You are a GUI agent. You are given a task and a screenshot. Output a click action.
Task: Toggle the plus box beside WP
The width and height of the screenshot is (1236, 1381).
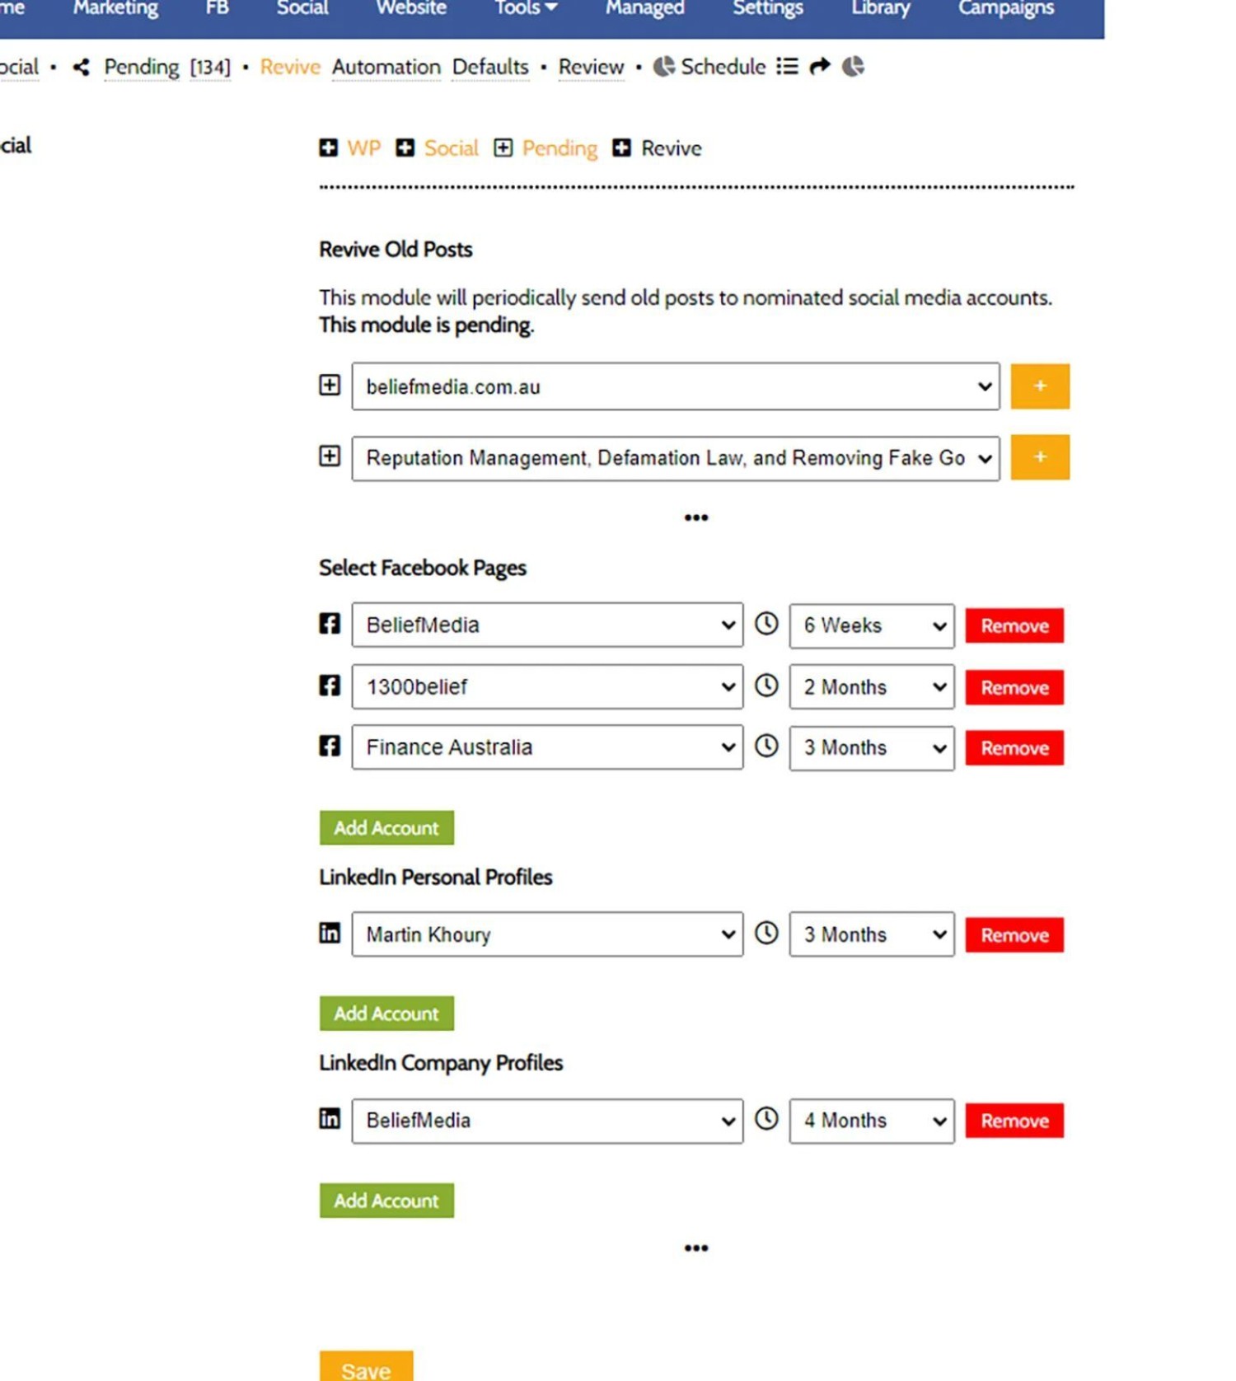point(328,147)
